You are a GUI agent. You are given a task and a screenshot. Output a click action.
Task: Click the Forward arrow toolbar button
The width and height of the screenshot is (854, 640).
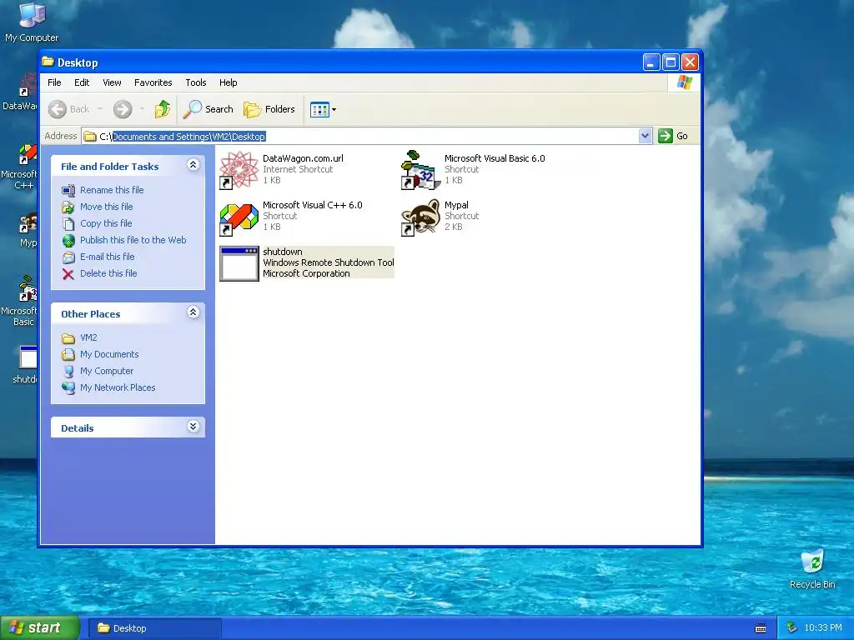coord(123,109)
